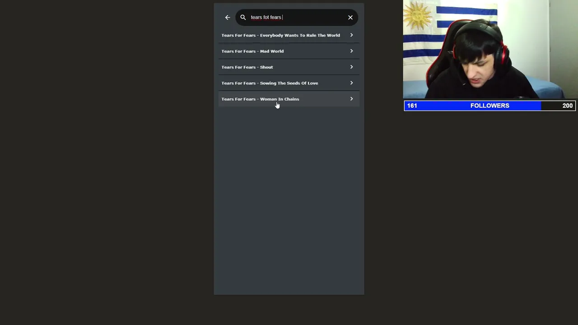The width and height of the screenshot is (578, 325).
Task: Select Tears For Fears - Mad World
Action: tap(289, 51)
